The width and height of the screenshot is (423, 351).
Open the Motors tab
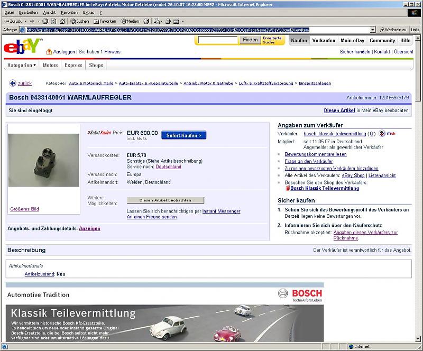tap(50, 65)
